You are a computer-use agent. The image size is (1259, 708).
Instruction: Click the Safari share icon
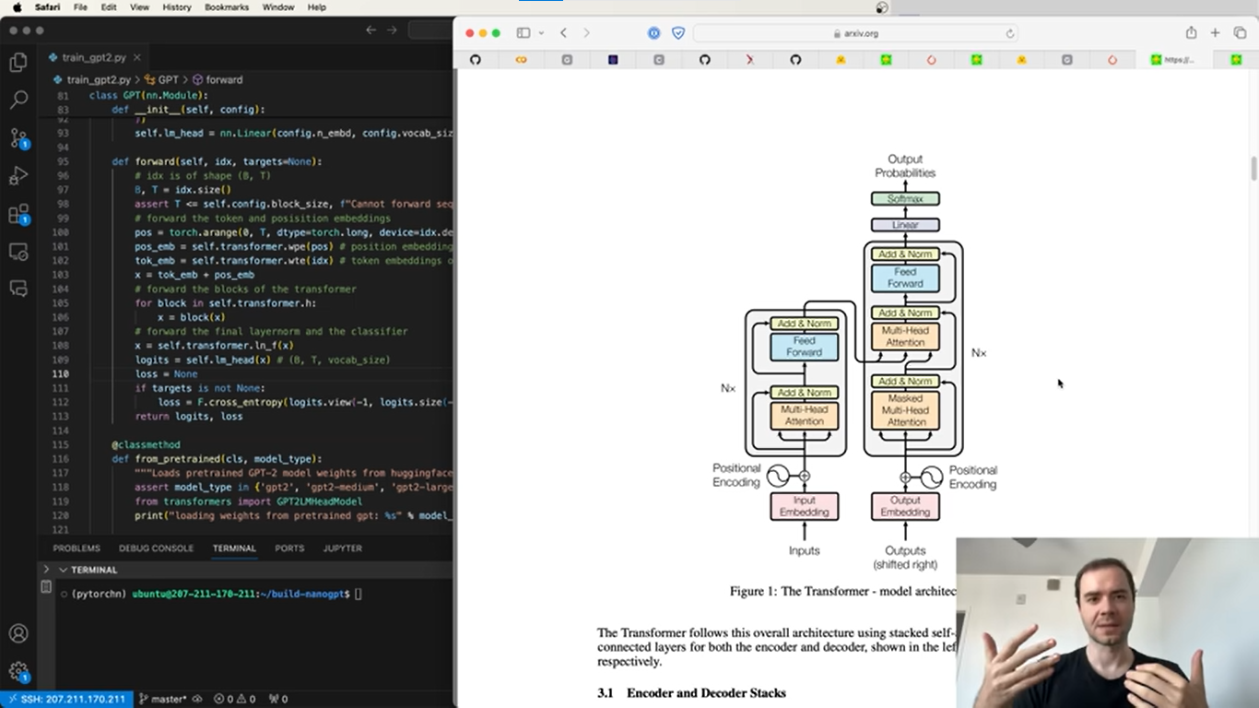point(1191,33)
